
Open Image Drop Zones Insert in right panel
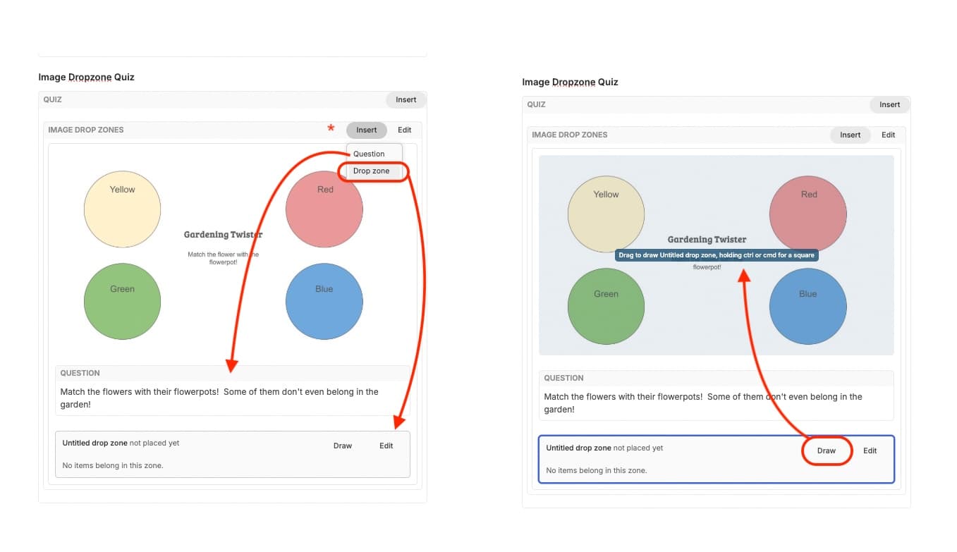[x=851, y=135]
